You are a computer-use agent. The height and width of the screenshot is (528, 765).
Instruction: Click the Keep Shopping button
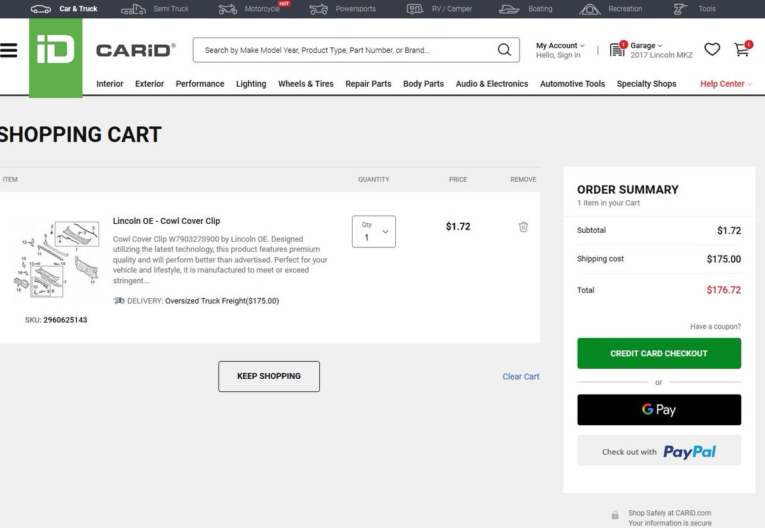coord(269,376)
